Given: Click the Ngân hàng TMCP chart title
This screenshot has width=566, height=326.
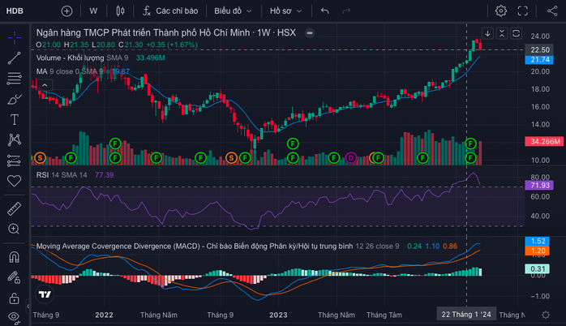Looking at the screenshot, I should (165, 33).
